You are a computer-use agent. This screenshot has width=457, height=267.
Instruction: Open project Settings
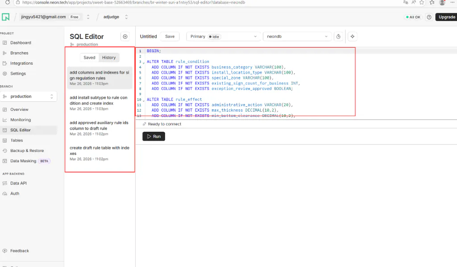18,74
